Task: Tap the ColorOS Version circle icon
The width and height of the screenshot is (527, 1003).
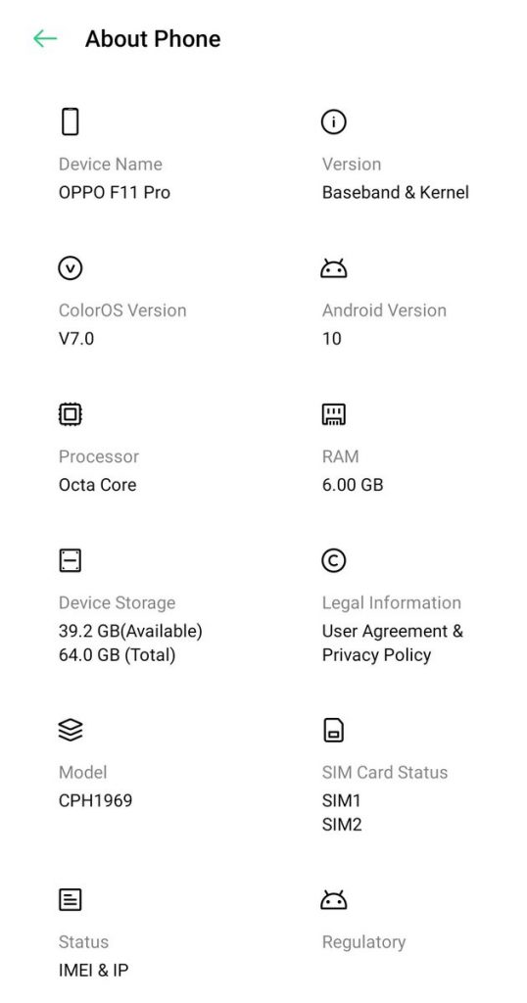Action: pos(71,268)
